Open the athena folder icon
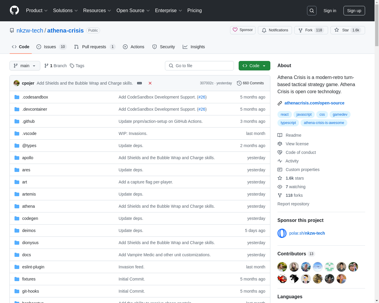Screen dimensions: 379x303 (x=17, y=206)
